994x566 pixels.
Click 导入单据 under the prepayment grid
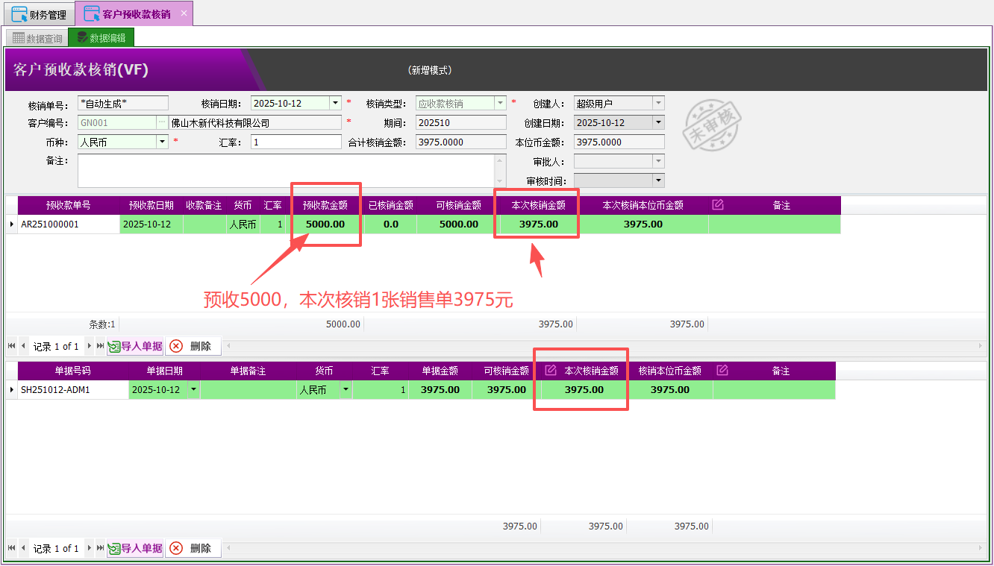tap(135, 346)
